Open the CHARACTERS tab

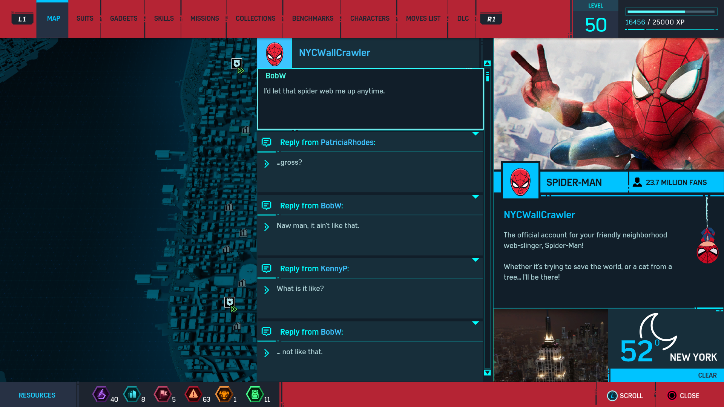[370, 18]
